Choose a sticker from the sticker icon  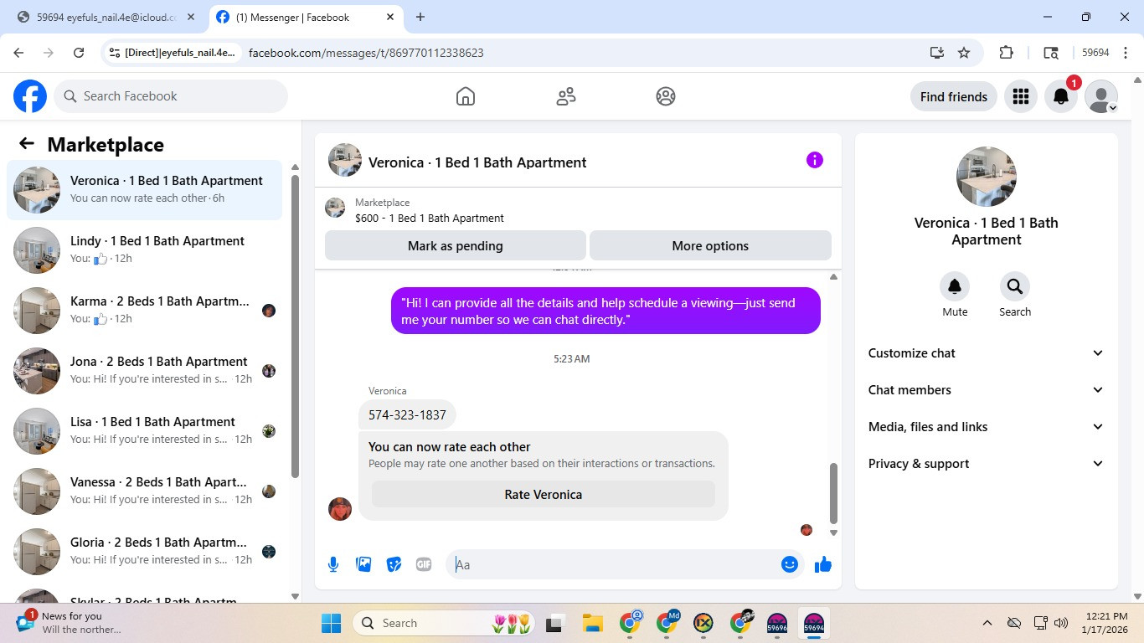pos(394,564)
